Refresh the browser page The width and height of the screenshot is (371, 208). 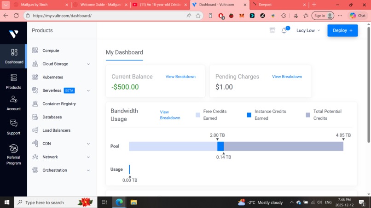(16, 16)
